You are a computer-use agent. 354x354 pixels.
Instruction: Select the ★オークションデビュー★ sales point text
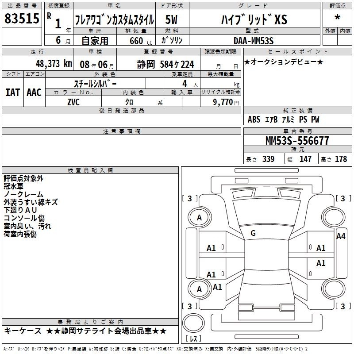click(284, 62)
